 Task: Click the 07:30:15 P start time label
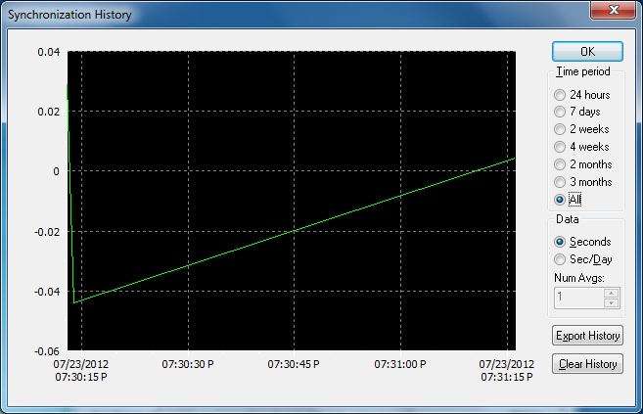81,377
